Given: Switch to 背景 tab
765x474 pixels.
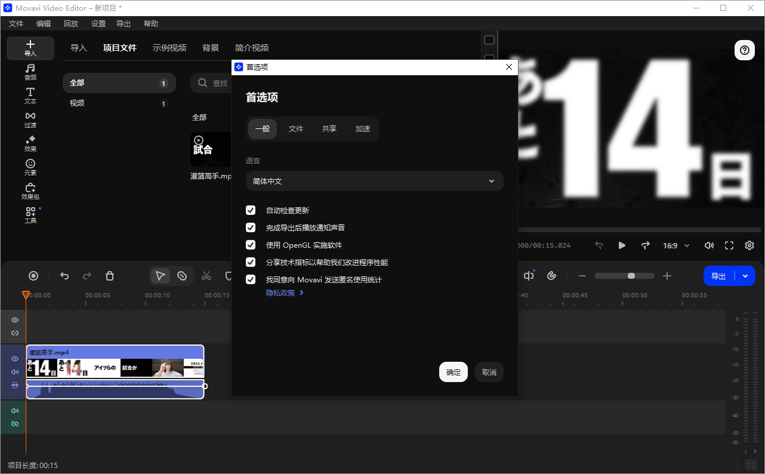Looking at the screenshot, I should (211, 48).
